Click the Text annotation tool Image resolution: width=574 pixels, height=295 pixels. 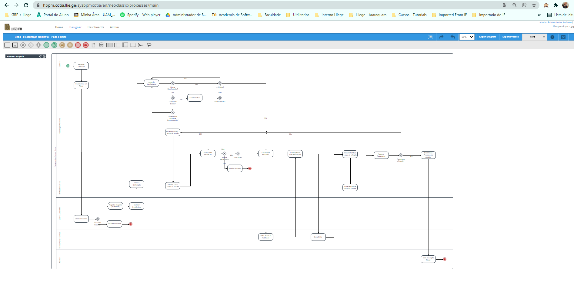(x=141, y=45)
